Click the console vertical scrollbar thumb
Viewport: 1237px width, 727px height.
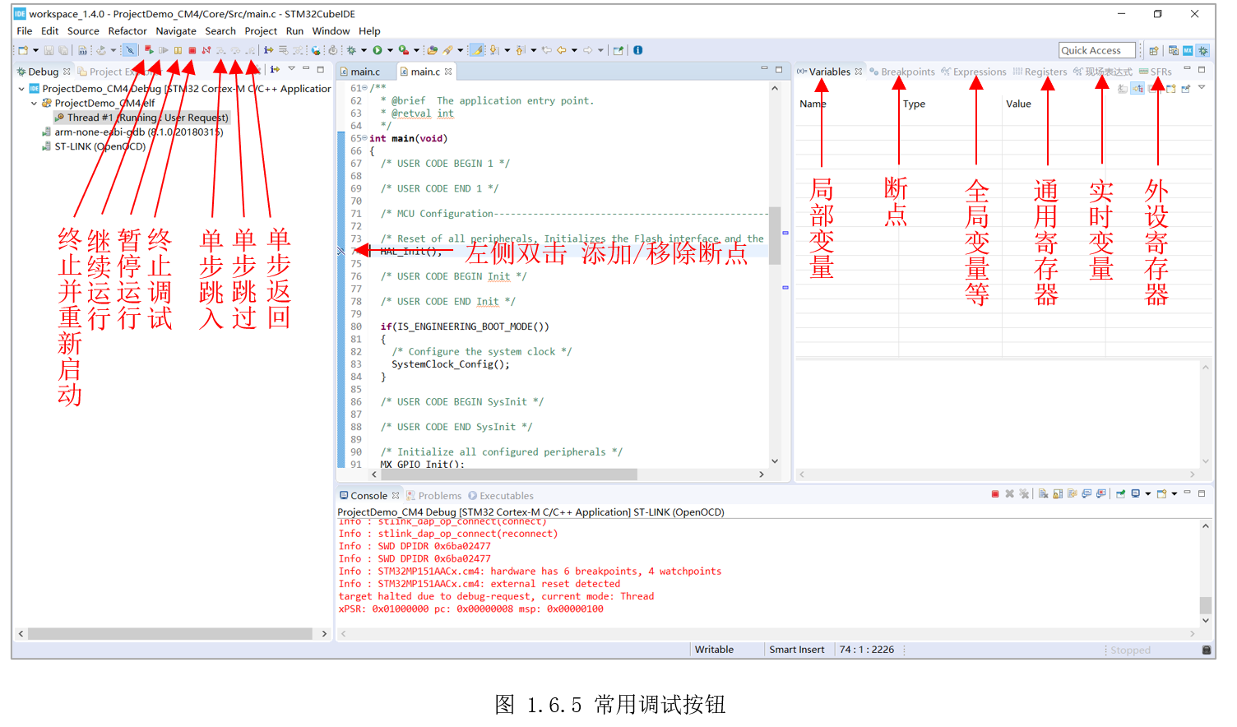coord(1205,604)
